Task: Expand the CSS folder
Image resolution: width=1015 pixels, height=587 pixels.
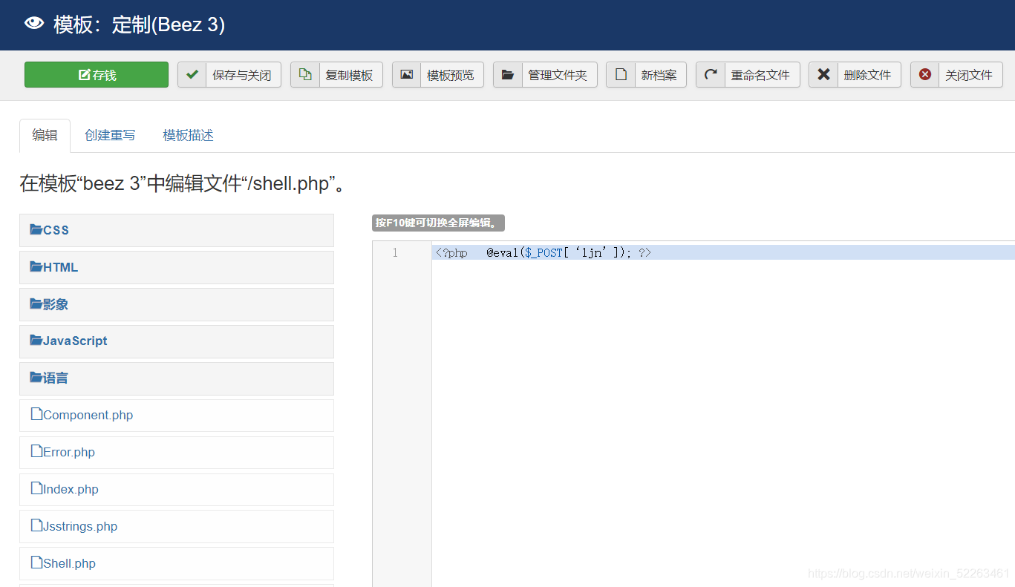Action: [x=177, y=230]
